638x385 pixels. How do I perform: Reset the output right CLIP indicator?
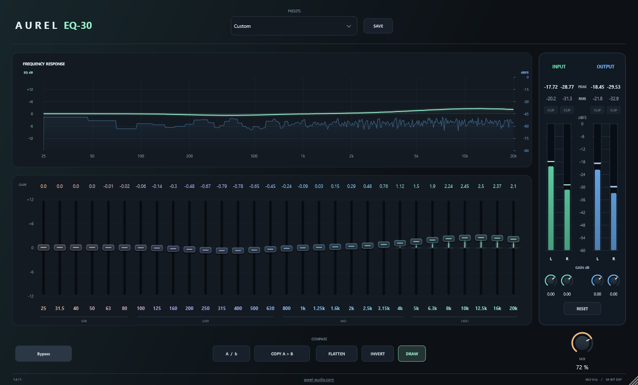point(614,110)
